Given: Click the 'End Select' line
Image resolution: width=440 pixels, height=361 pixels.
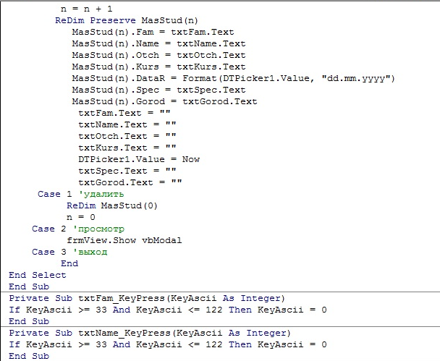Looking at the screenshot, I should click(x=38, y=275).
